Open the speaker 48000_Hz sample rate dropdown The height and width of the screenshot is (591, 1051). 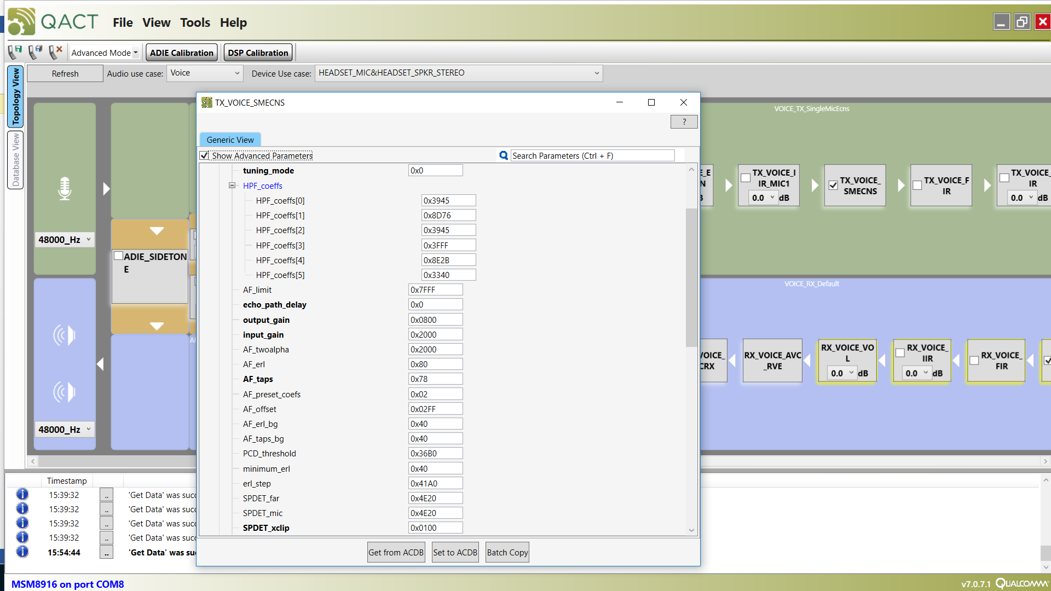tap(65, 430)
